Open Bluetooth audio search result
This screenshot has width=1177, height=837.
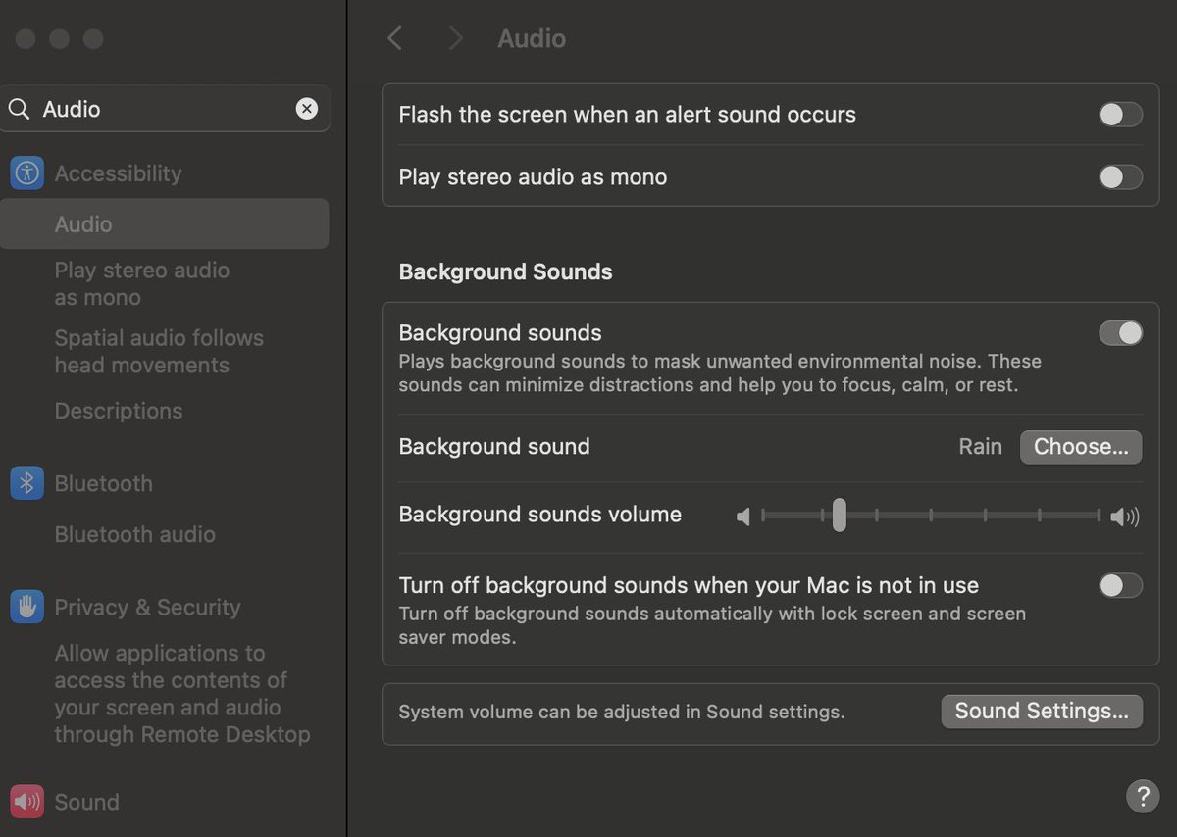[135, 534]
